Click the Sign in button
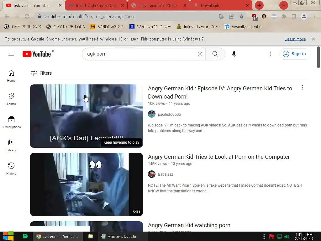 [x=295, y=54]
